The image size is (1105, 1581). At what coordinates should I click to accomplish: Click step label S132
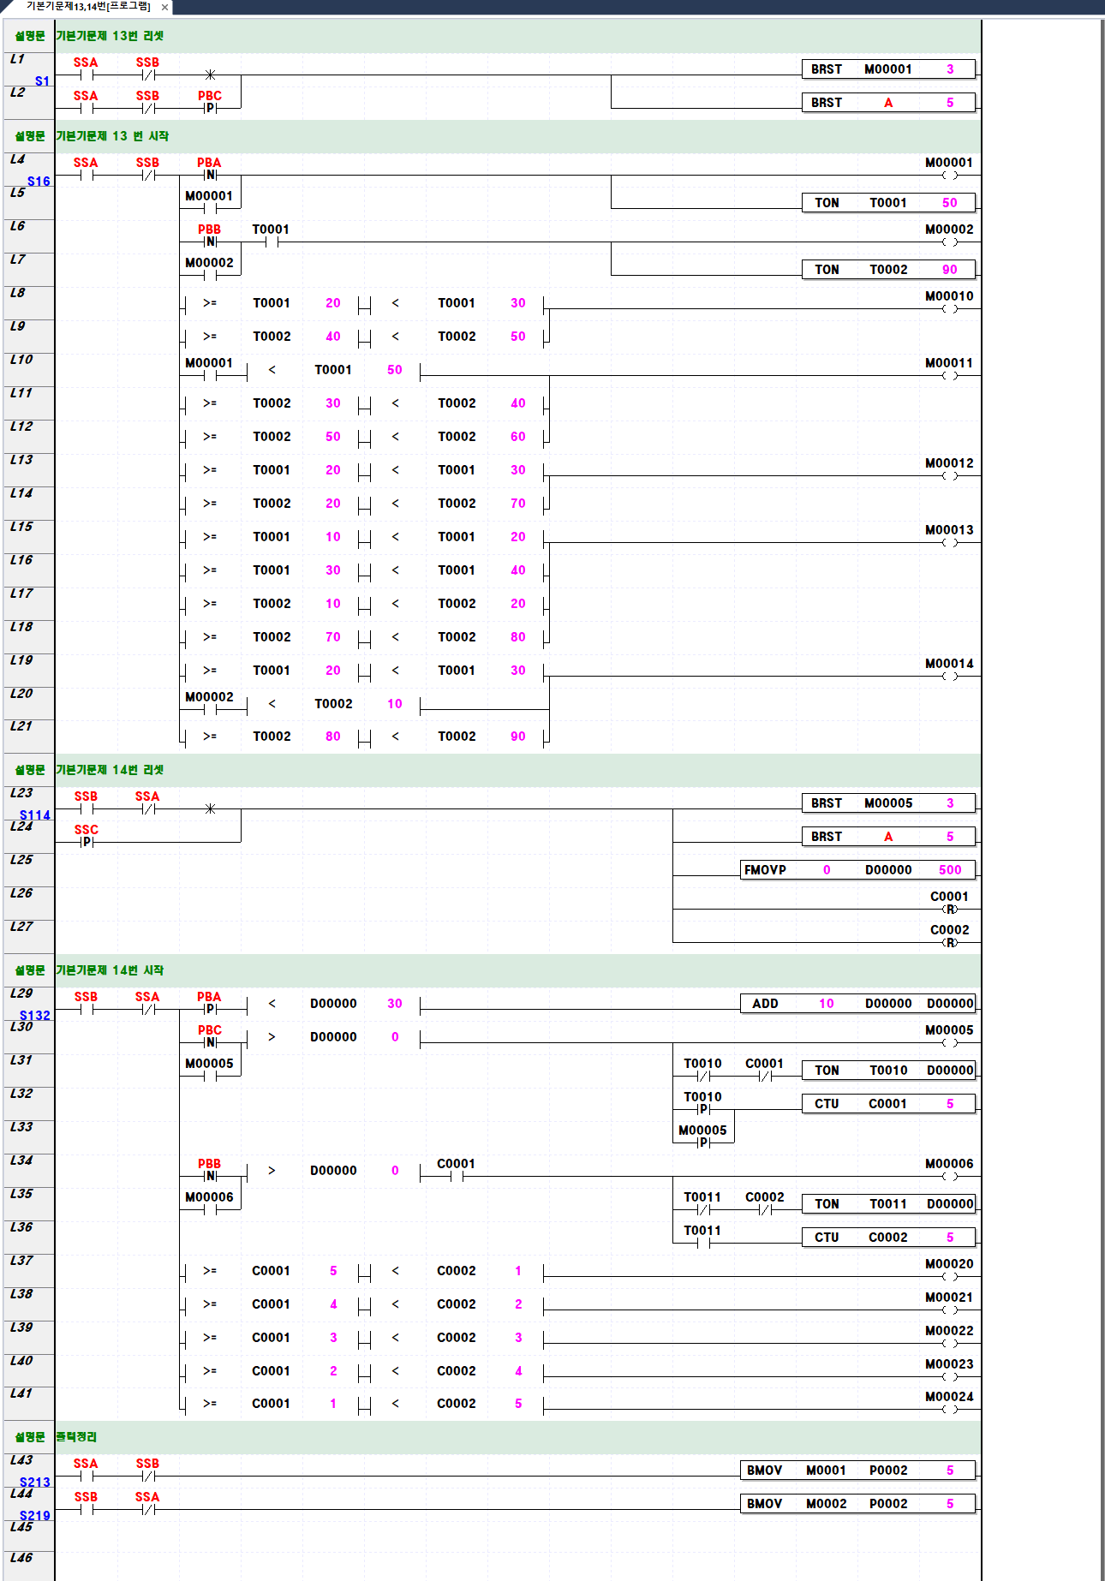[35, 1016]
